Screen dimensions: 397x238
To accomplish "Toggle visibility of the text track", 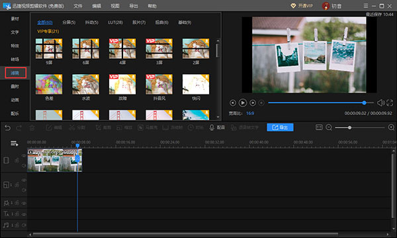I will click(24, 214).
